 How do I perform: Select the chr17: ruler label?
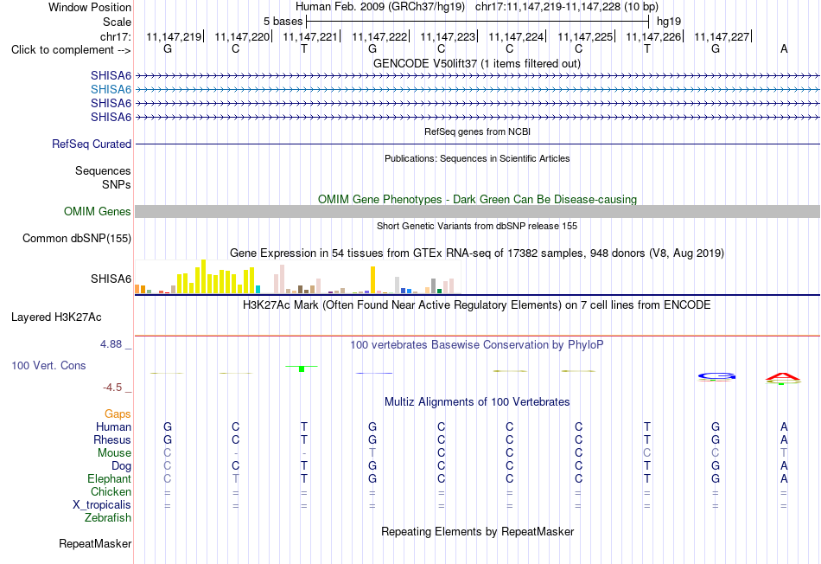(115, 36)
